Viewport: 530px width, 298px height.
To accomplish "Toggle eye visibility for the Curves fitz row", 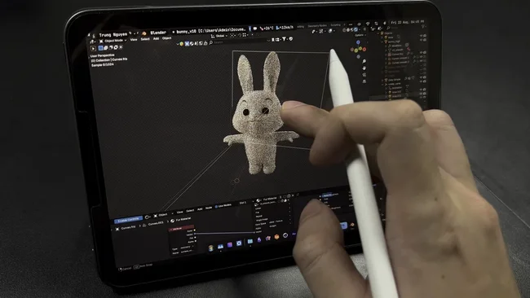I will click(x=421, y=52).
